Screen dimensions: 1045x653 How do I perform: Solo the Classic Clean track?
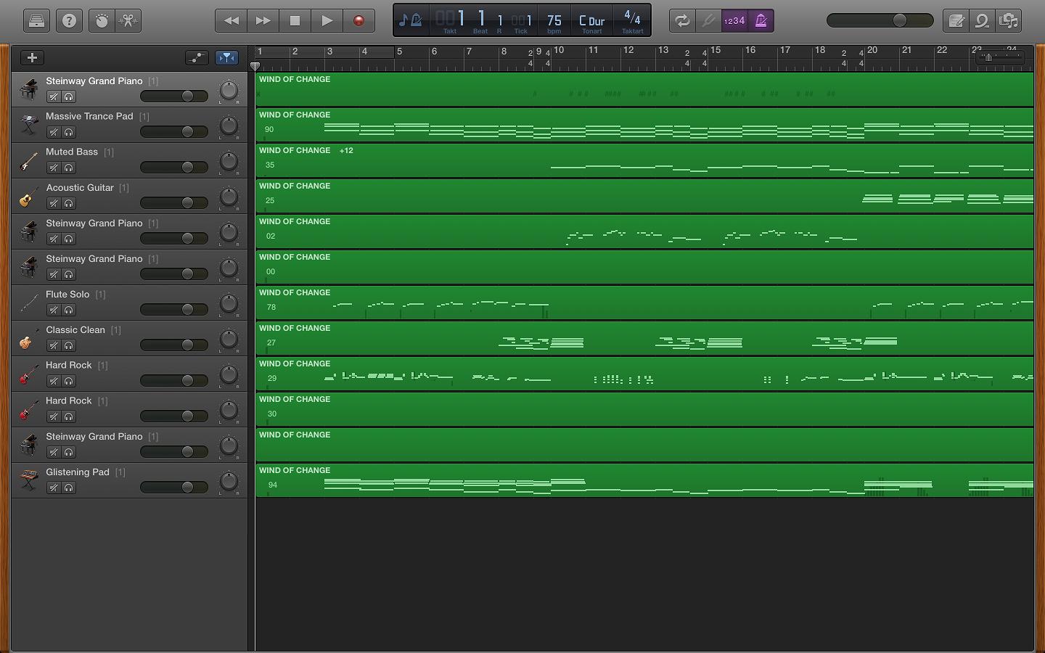(x=69, y=345)
